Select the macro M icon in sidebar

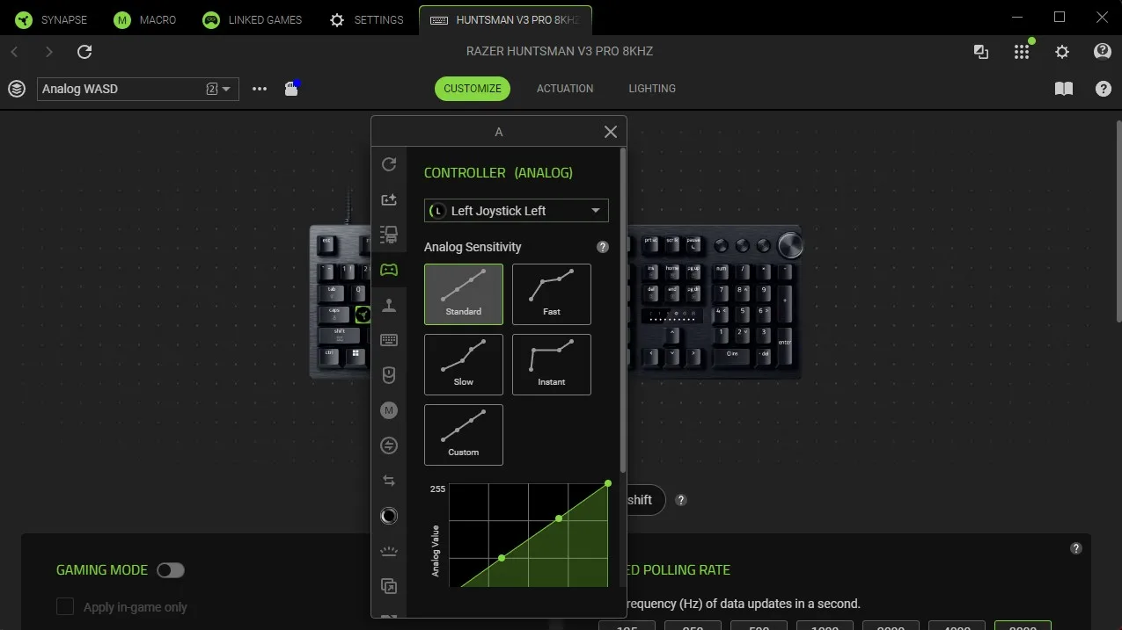coord(389,410)
